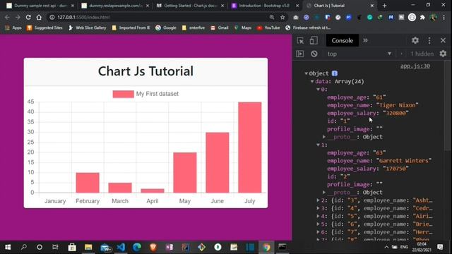
Task: Open console settings gear
Action: coord(443,54)
